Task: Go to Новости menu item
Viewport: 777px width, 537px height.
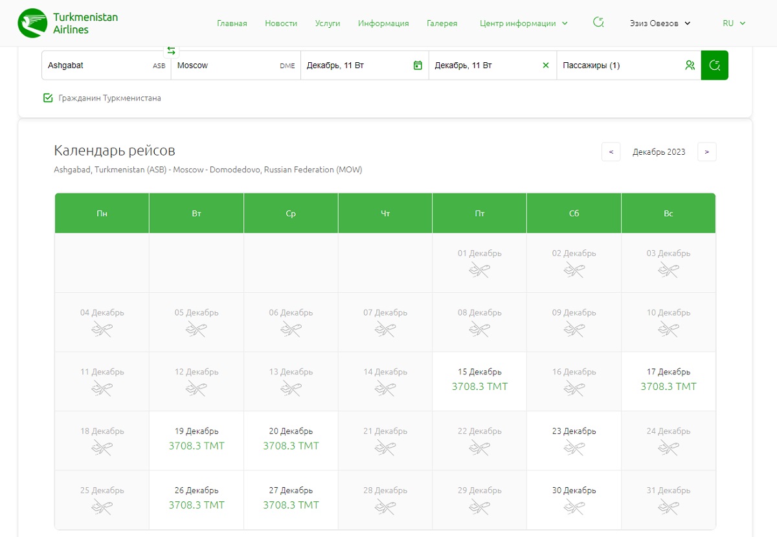Action: point(281,23)
